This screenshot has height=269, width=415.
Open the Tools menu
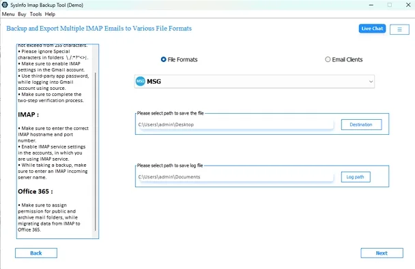pos(35,14)
